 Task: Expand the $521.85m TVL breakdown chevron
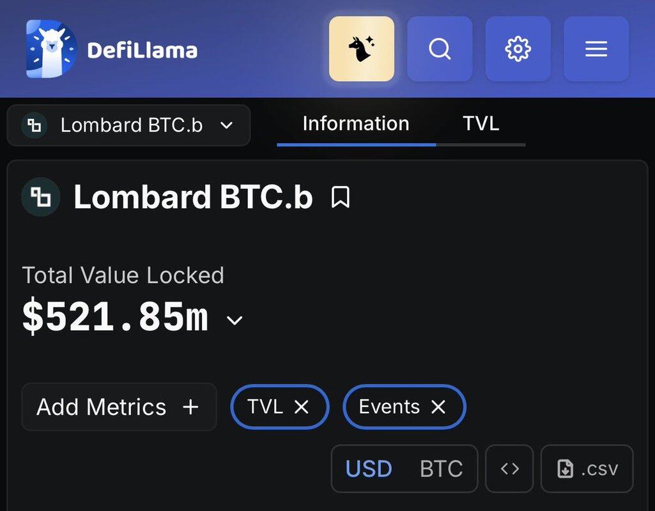pos(235,320)
